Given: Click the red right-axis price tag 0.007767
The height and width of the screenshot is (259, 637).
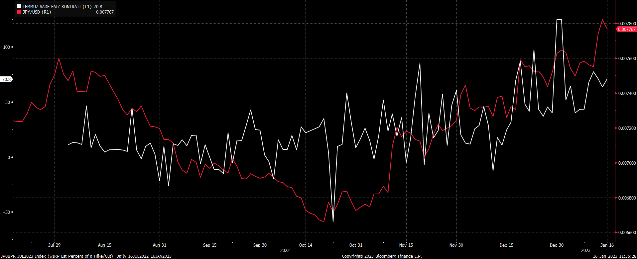Looking at the screenshot, I should click(626, 29).
